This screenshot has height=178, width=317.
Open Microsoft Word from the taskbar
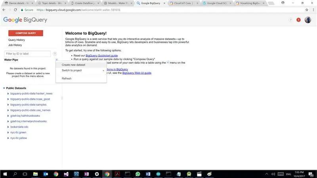point(148,174)
